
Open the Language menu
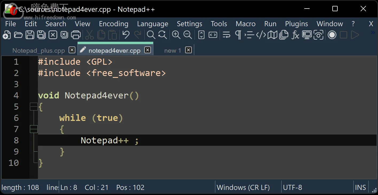153,24
